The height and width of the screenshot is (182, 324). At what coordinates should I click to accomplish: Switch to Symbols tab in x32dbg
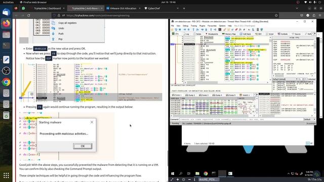click(282, 34)
